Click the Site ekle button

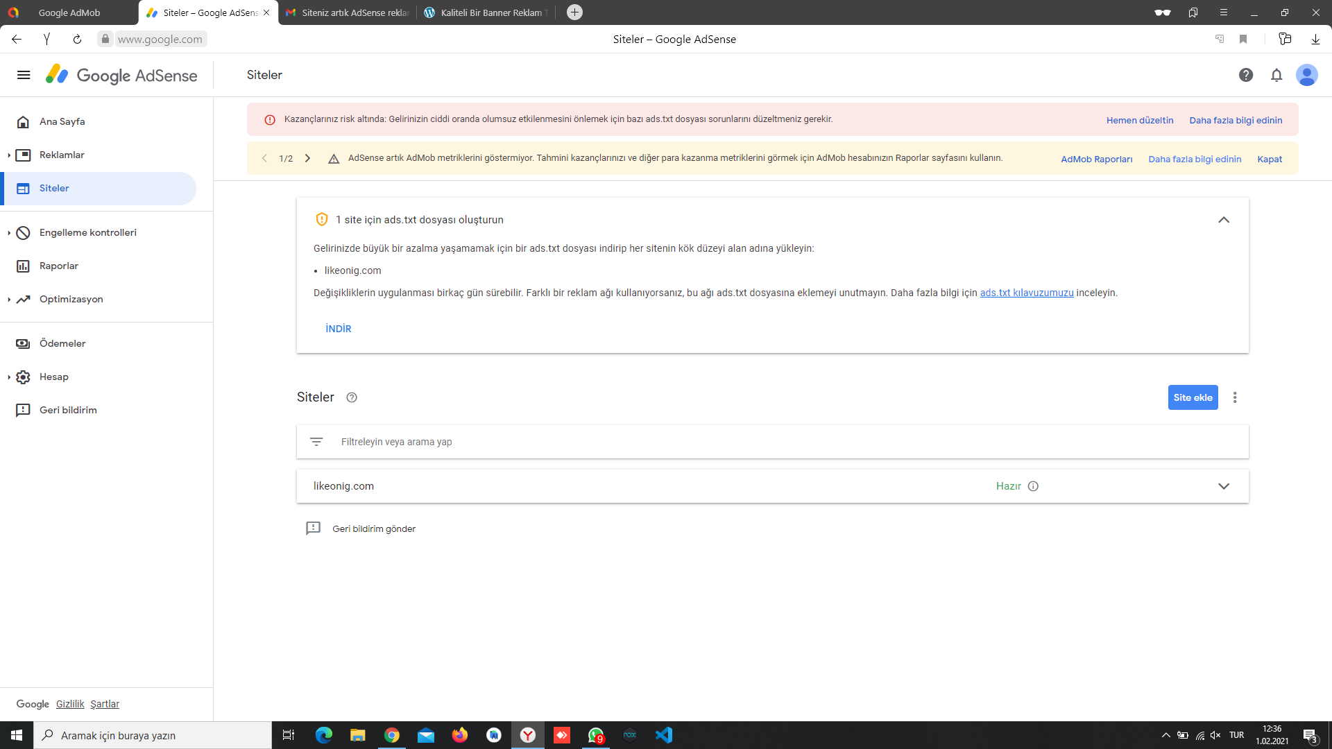pyautogui.click(x=1193, y=397)
